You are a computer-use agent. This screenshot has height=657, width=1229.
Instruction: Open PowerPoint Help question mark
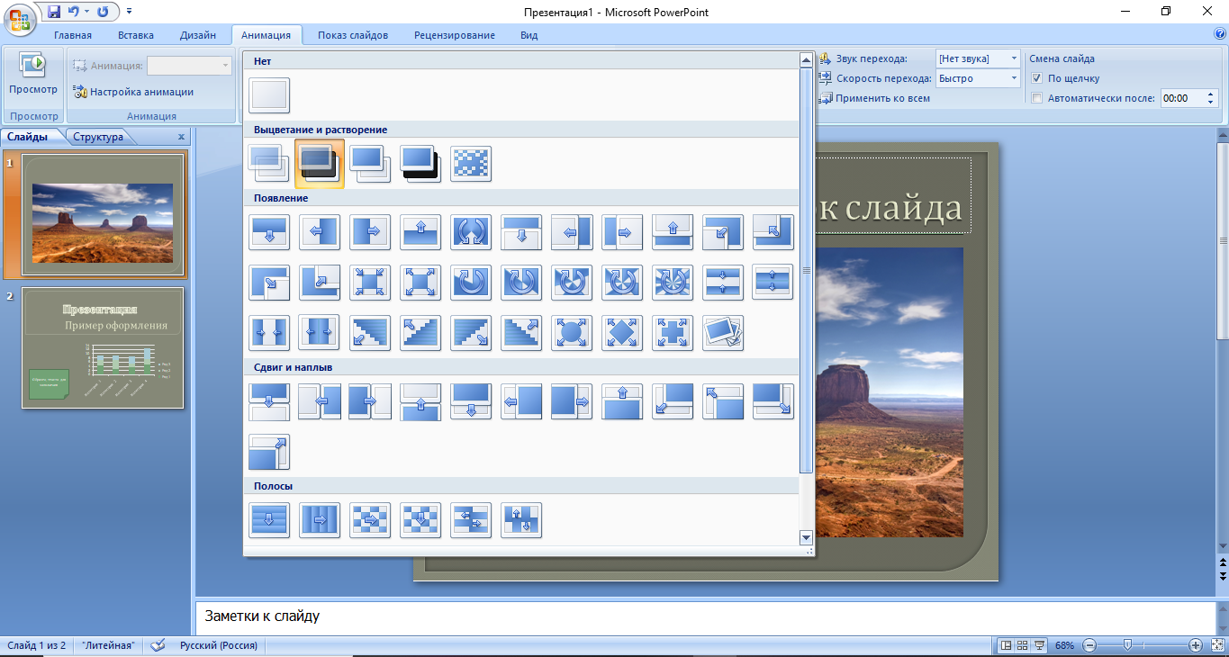1220,34
